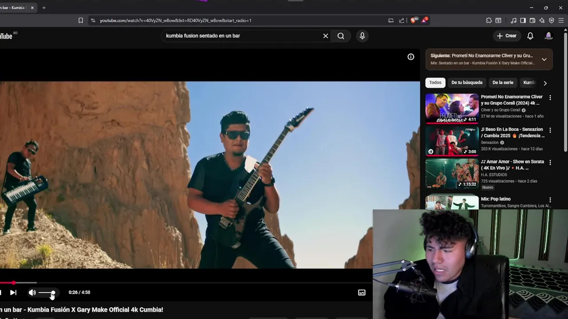568x319 pixels.
Task: Click the red video progress bar scrubber
Action: pyautogui.click(x=13, y=282)
